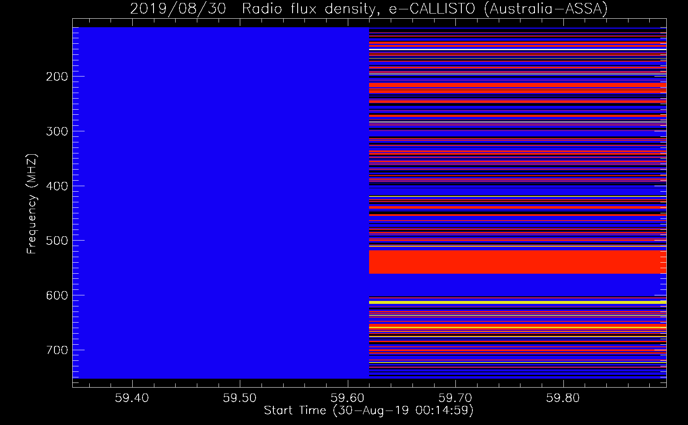Click the plot title "2019/08/30 Radio flux density, e-CALLISTO (Australia-ASSA)"
The height and width of the screenshot is (425, 688).
(369, 8)
